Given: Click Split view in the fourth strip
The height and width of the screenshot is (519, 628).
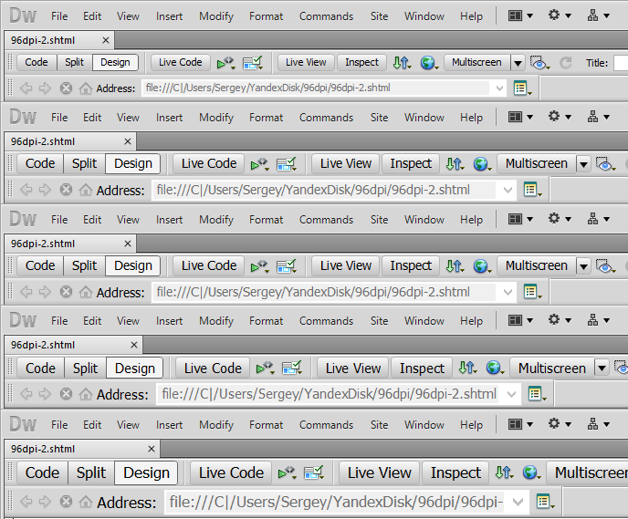Looking at the screenshot, I should [85, 368].
